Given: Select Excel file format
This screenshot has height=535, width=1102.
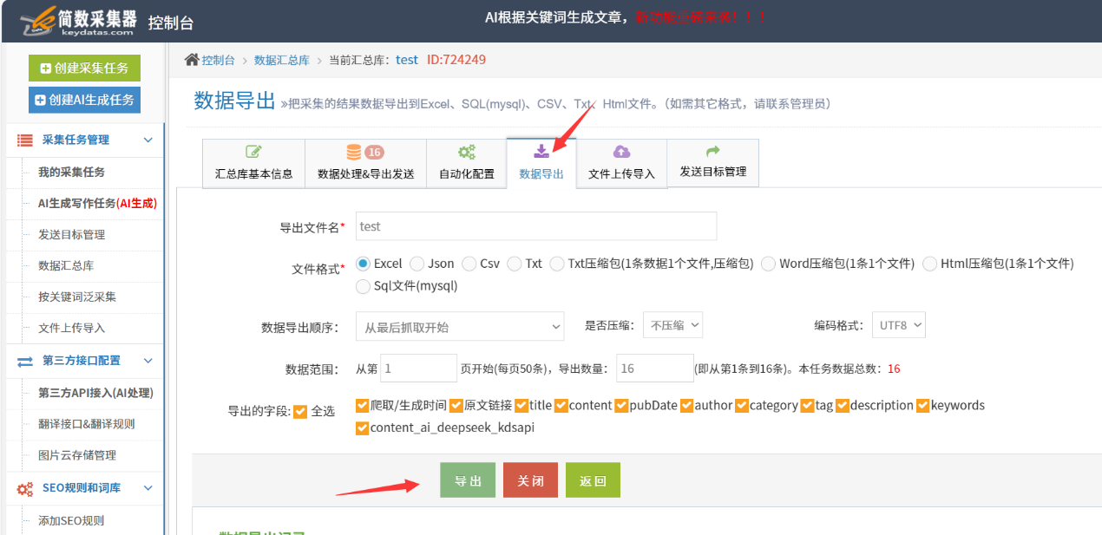Looking at the screenshot, I should (364, 264).
